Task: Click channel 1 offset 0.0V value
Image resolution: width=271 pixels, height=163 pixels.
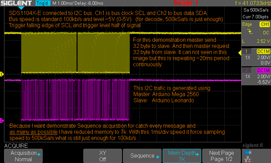Action: (x=266, y=63)
